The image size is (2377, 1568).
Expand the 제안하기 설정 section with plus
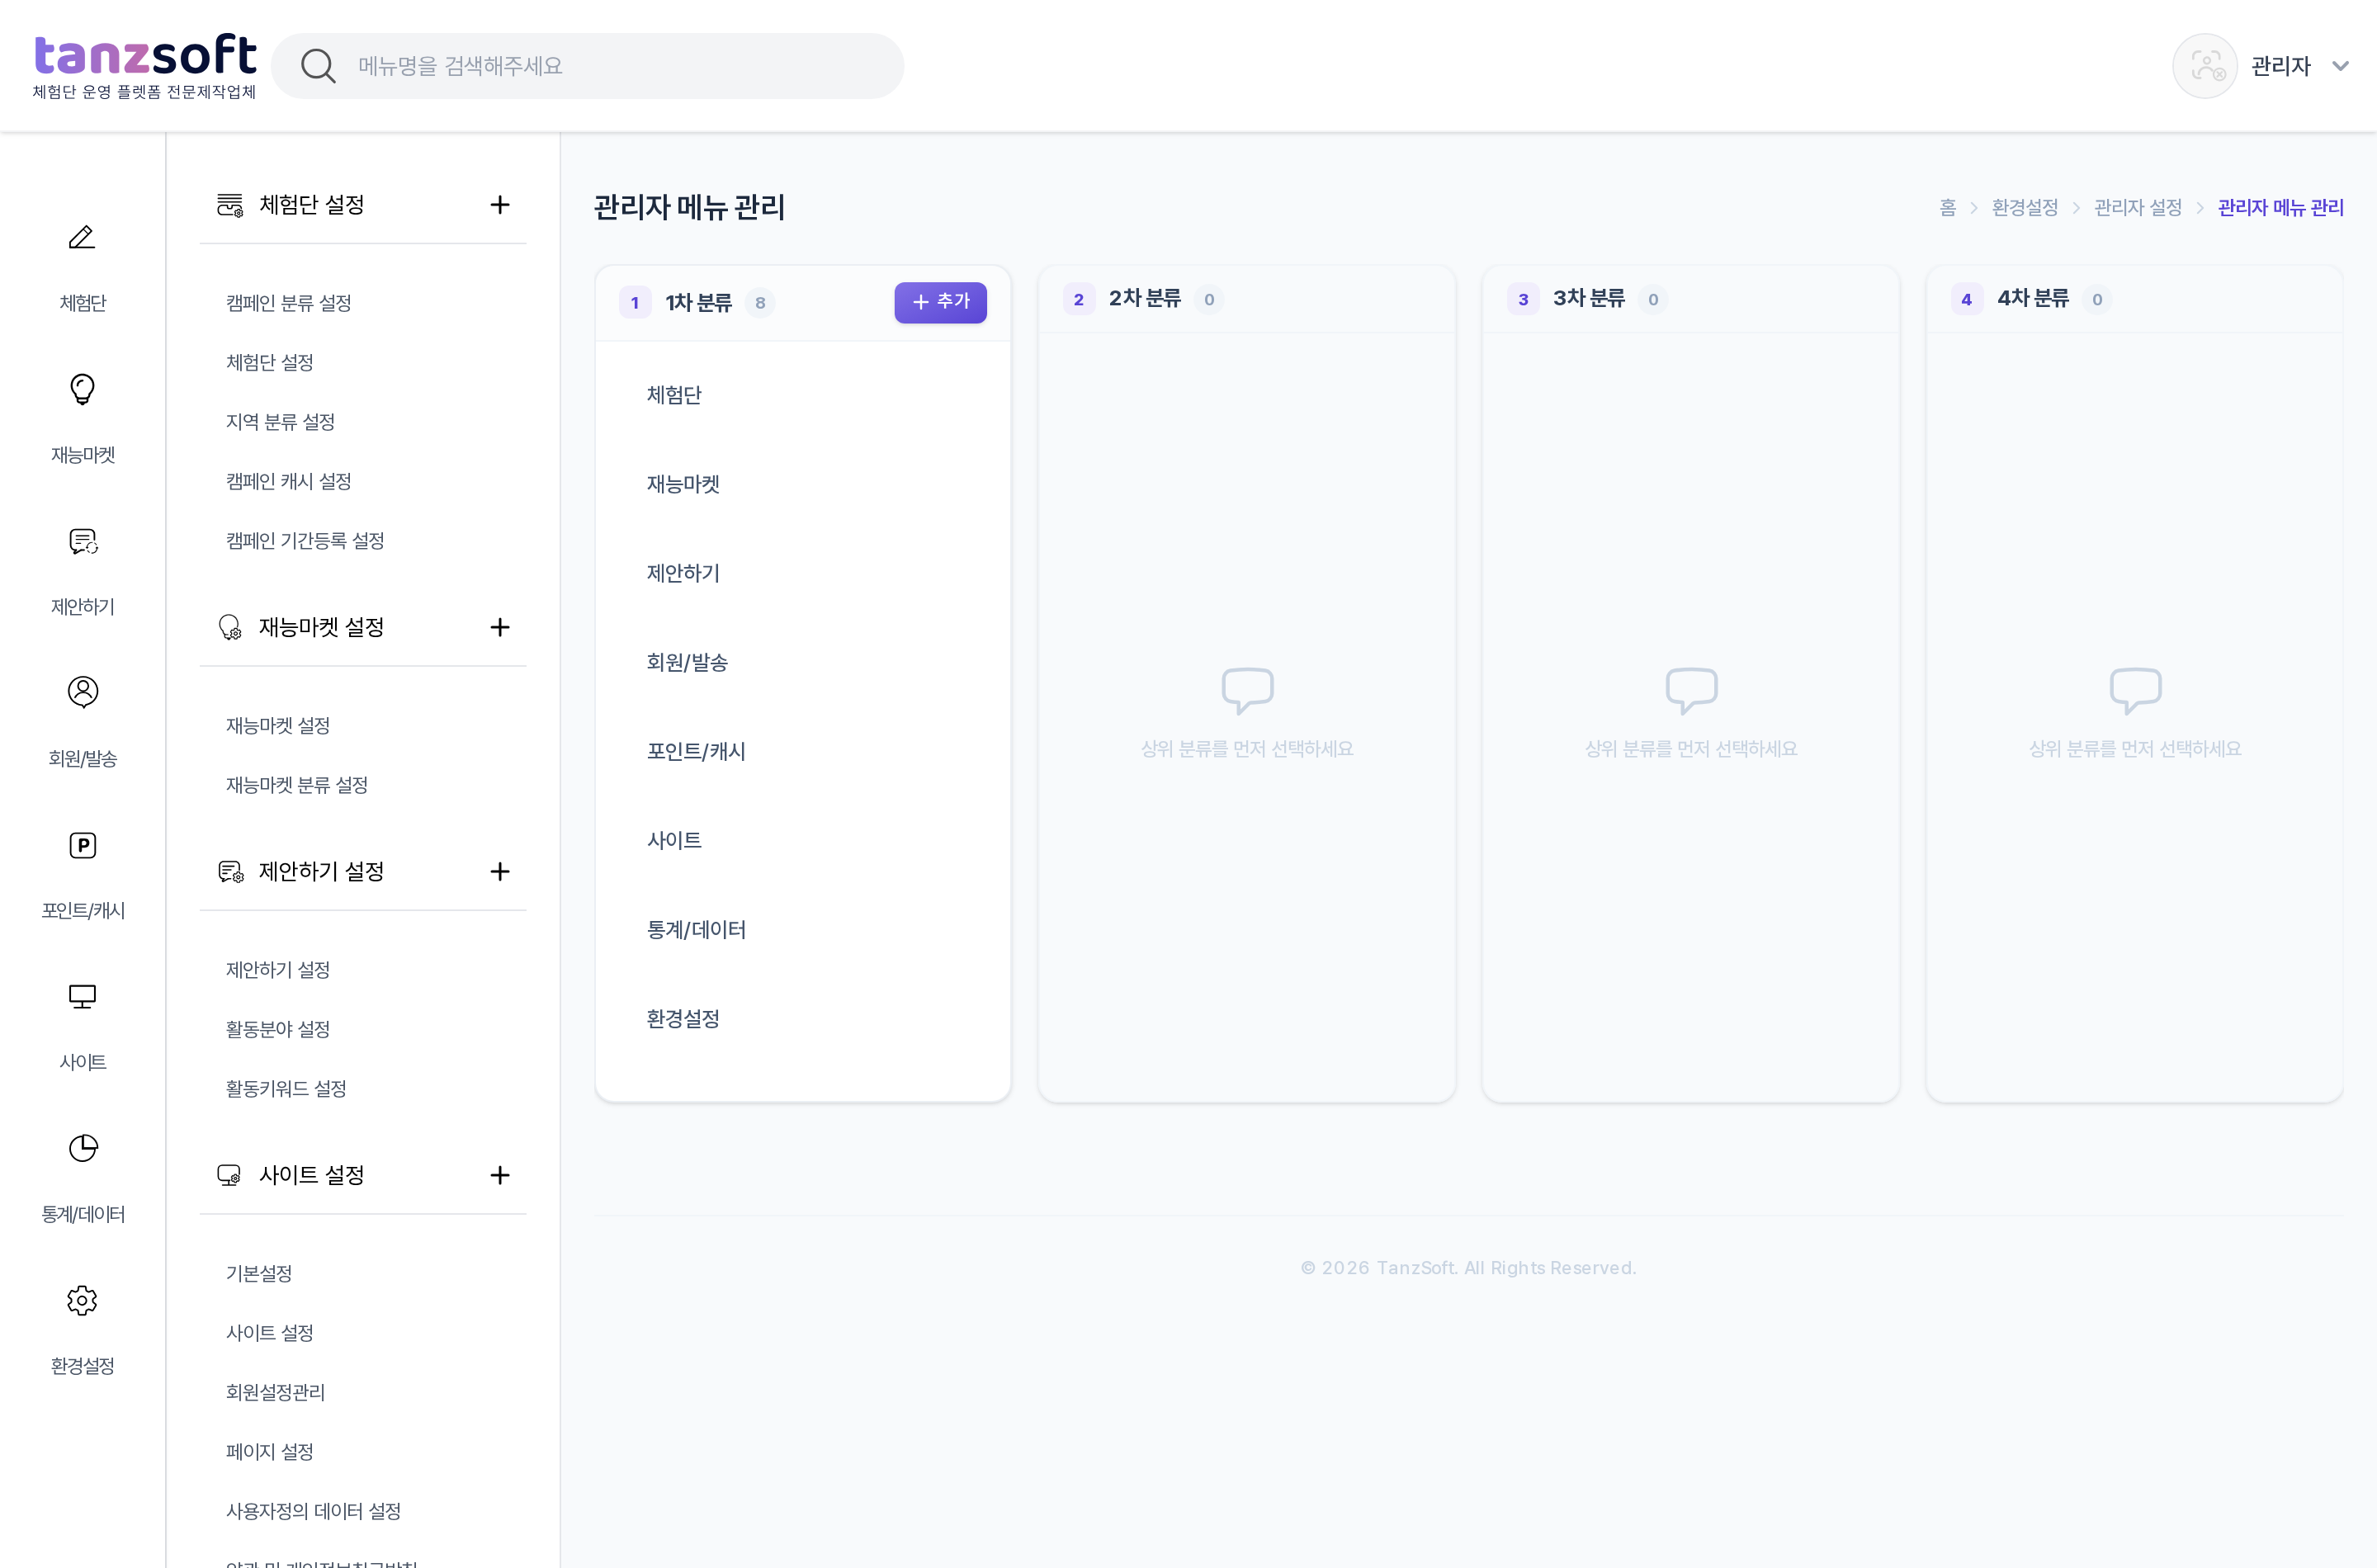tap(500, 872)
